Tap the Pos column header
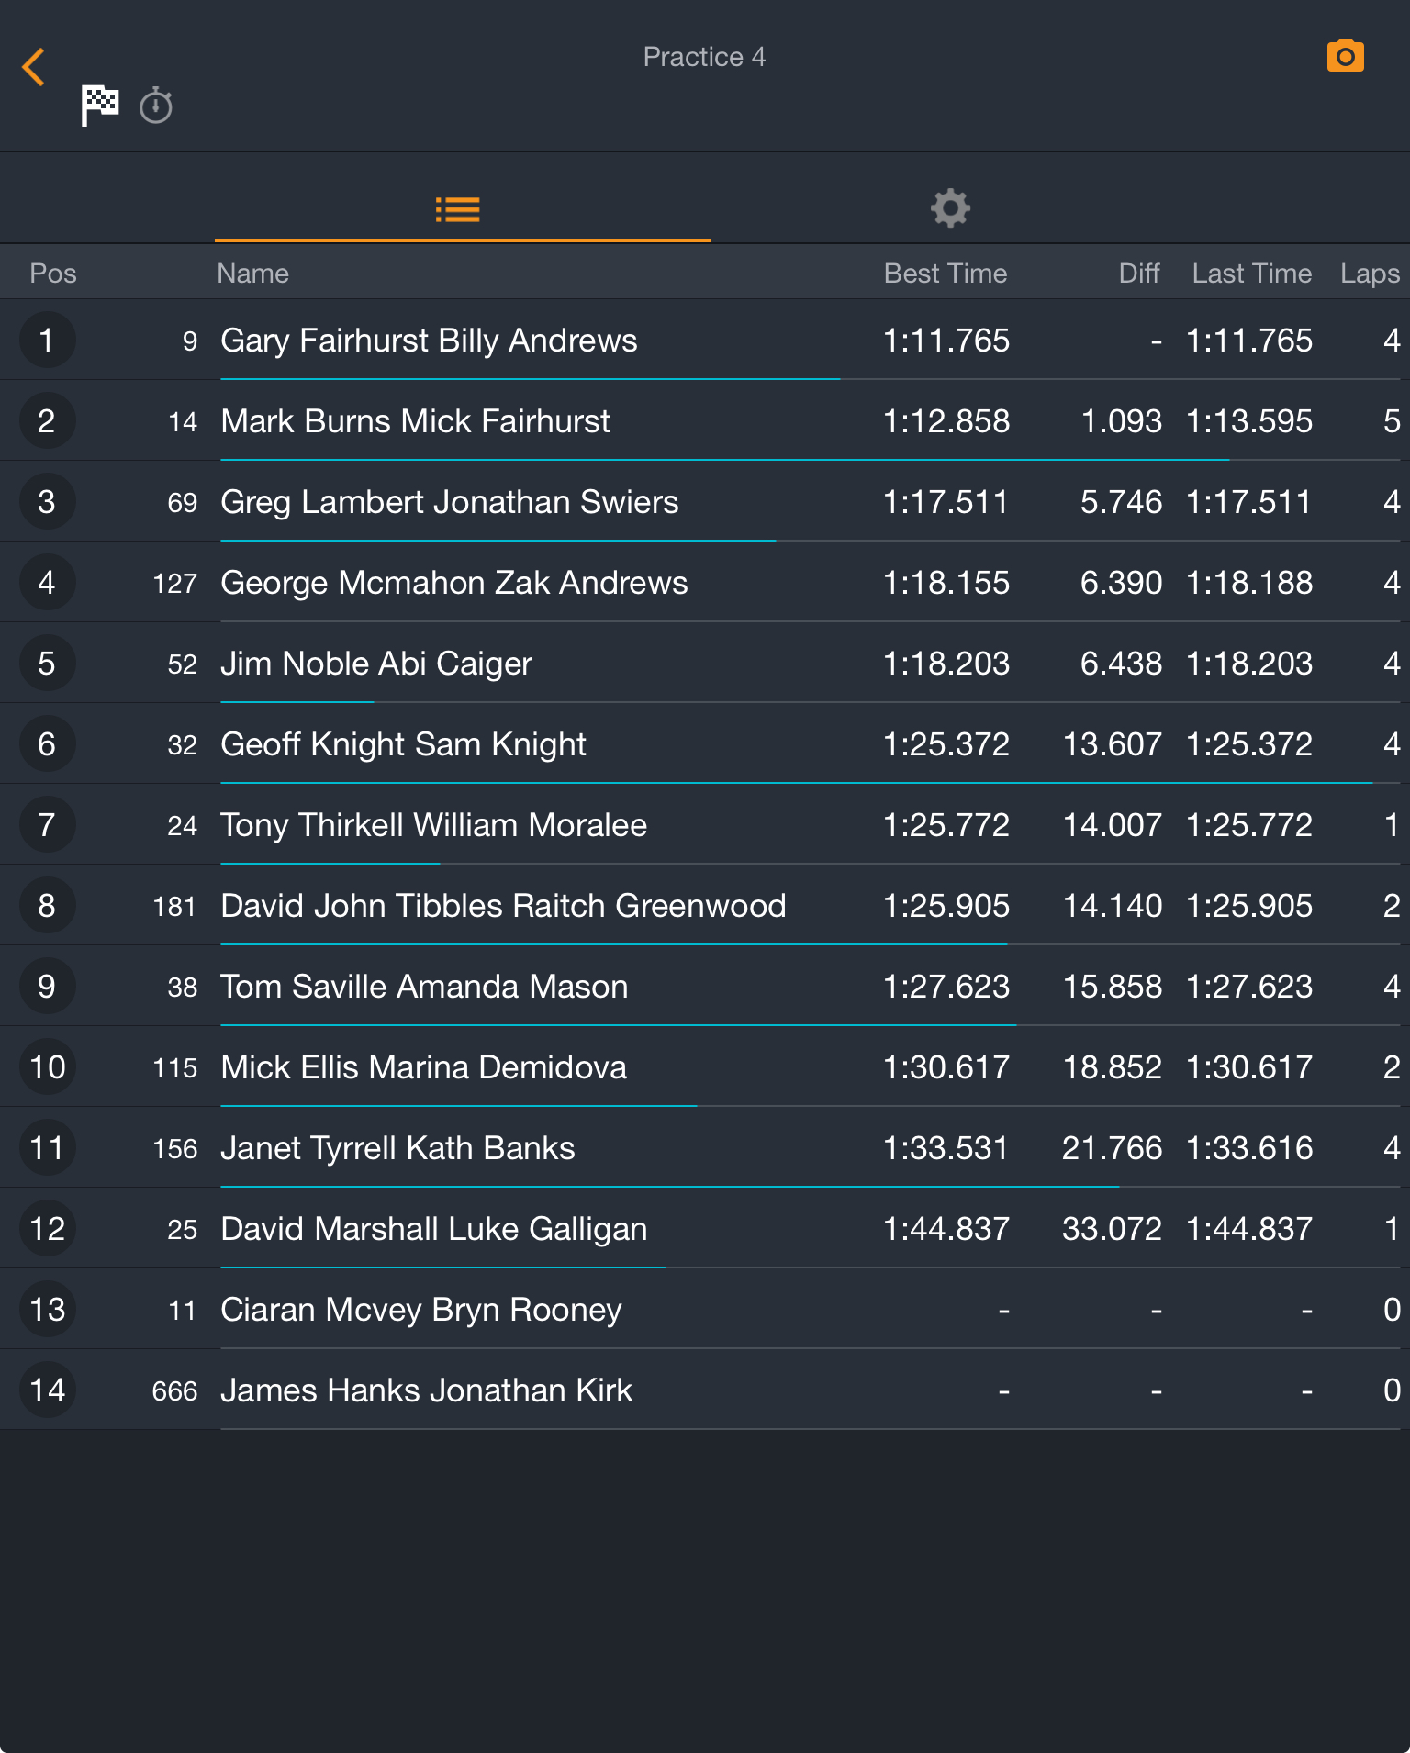 [x=53, y=274]
